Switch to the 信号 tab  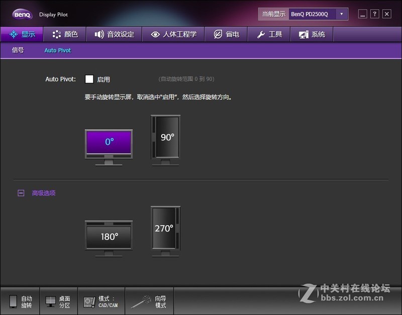tap(18, 50)
